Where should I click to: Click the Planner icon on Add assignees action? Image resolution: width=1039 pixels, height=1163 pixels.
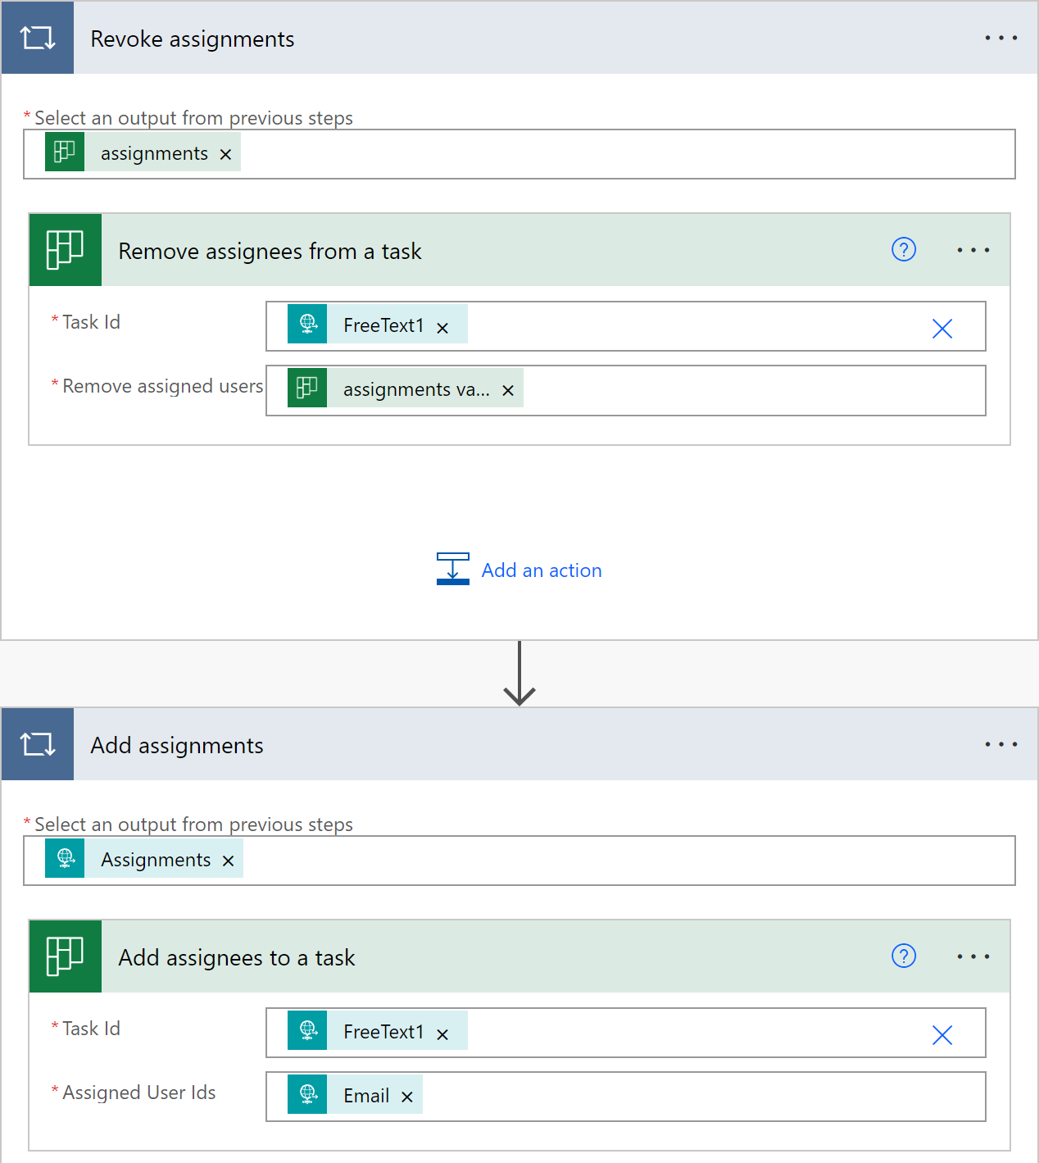coord(66,956)
